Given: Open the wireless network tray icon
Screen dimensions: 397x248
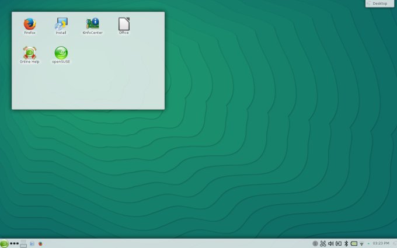Looking at the screenshot, I should point(361,244).
